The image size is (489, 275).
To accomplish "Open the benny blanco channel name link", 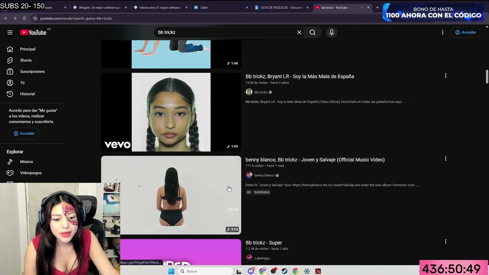I will [x=264, y=175].
